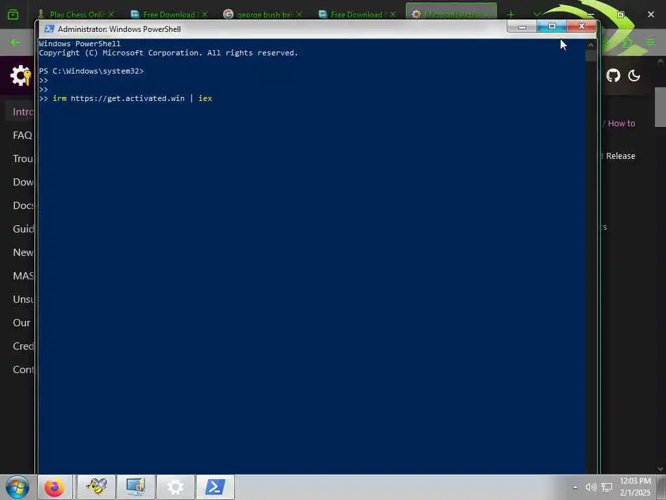The width and height of the screenshot is (666, 500).
Task: Click the PowerShell scrollbar up arrow
Action: [x=591, y=45]
